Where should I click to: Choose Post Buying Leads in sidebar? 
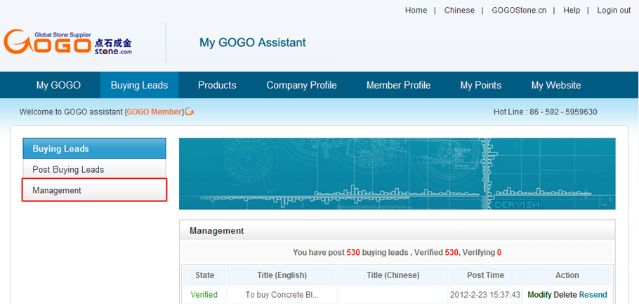(68, 169)
